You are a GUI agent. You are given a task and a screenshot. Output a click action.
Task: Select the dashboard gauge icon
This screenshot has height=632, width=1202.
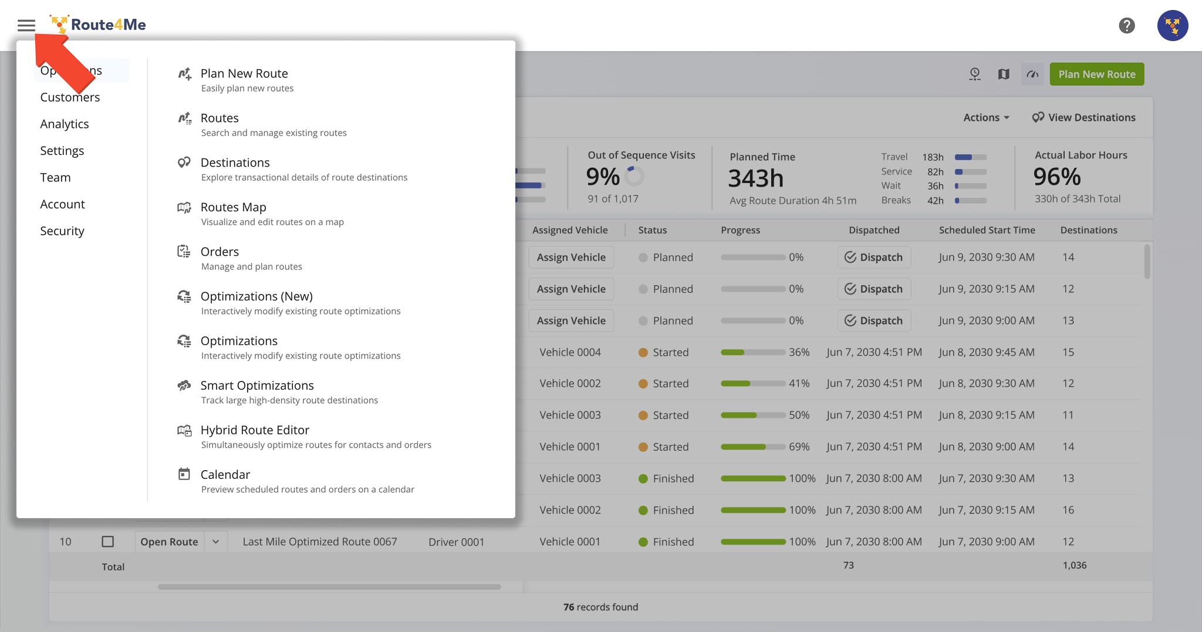[1032, 75]
